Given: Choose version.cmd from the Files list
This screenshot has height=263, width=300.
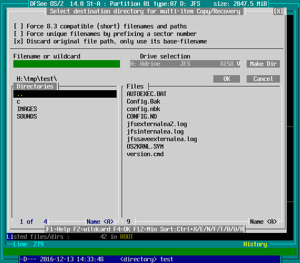Looking at the screenshot, I should 145,154.
